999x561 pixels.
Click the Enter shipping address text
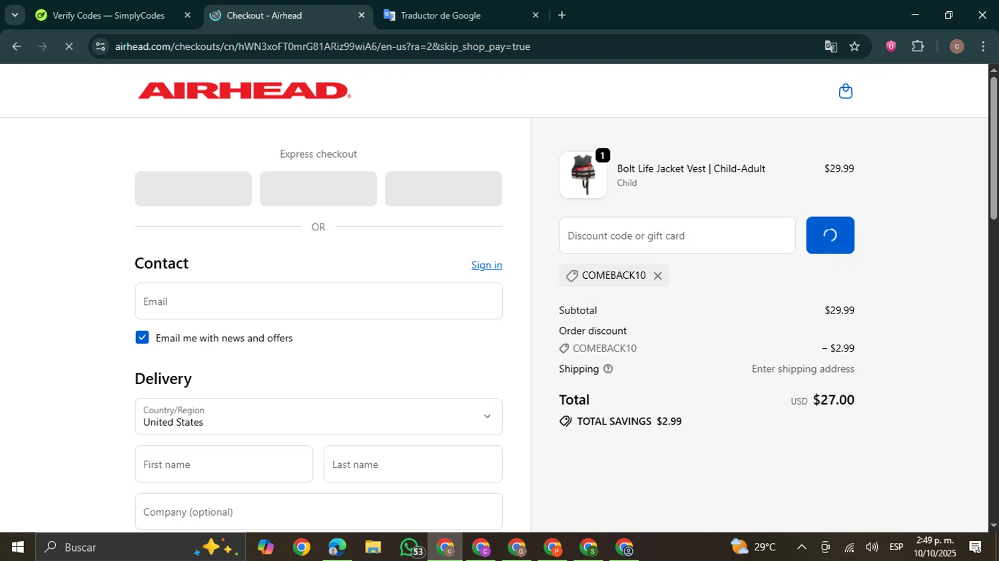(x=803, y=369)
